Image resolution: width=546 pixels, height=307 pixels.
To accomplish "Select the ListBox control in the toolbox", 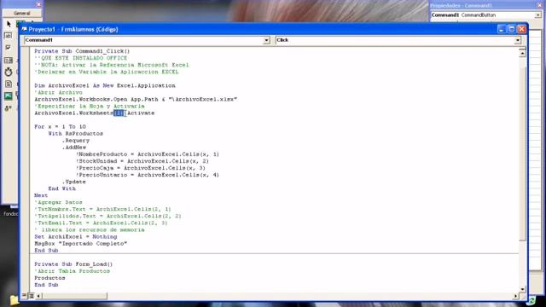I will [9, 61].
